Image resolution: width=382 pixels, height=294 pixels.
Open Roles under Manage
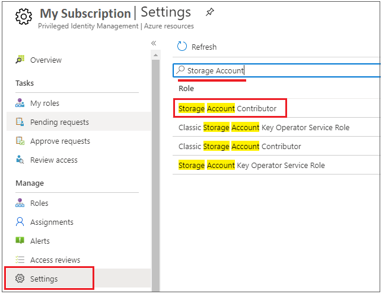tap(39, 203)
